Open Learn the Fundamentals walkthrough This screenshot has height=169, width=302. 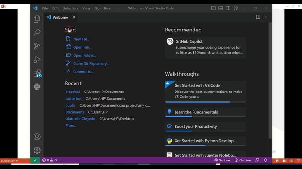[205, 112]
